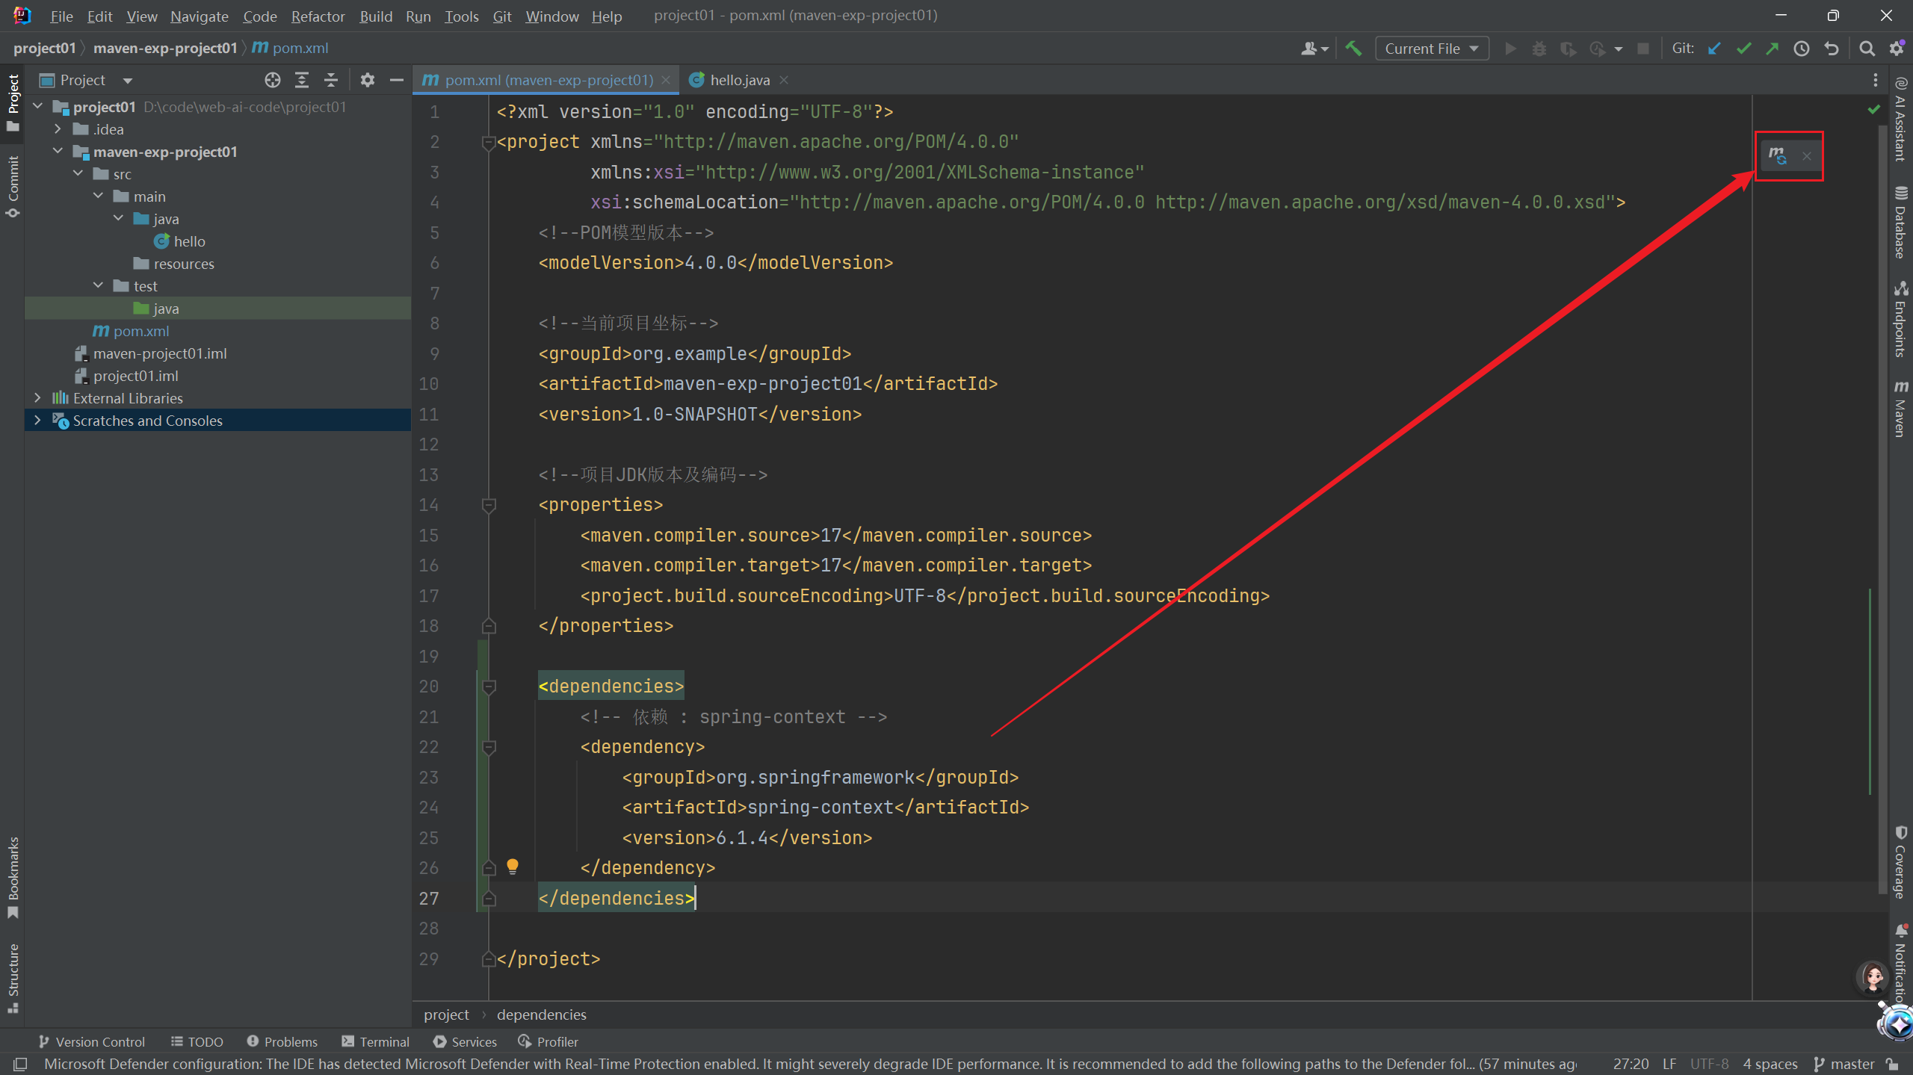
Task: Toggle the Structure tool window sidebar
Action: pyautogui.click(x=13, y=977)
